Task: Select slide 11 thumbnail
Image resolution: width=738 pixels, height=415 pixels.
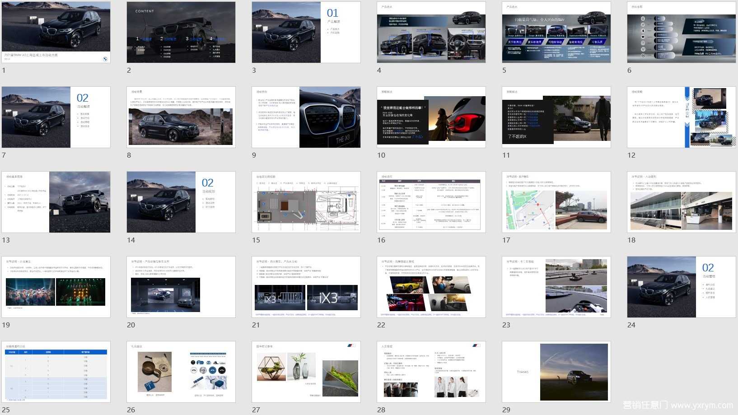Action: 556,117
